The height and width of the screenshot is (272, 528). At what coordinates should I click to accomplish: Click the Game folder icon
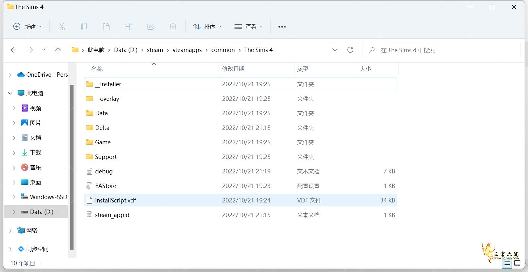pos(90,142)
